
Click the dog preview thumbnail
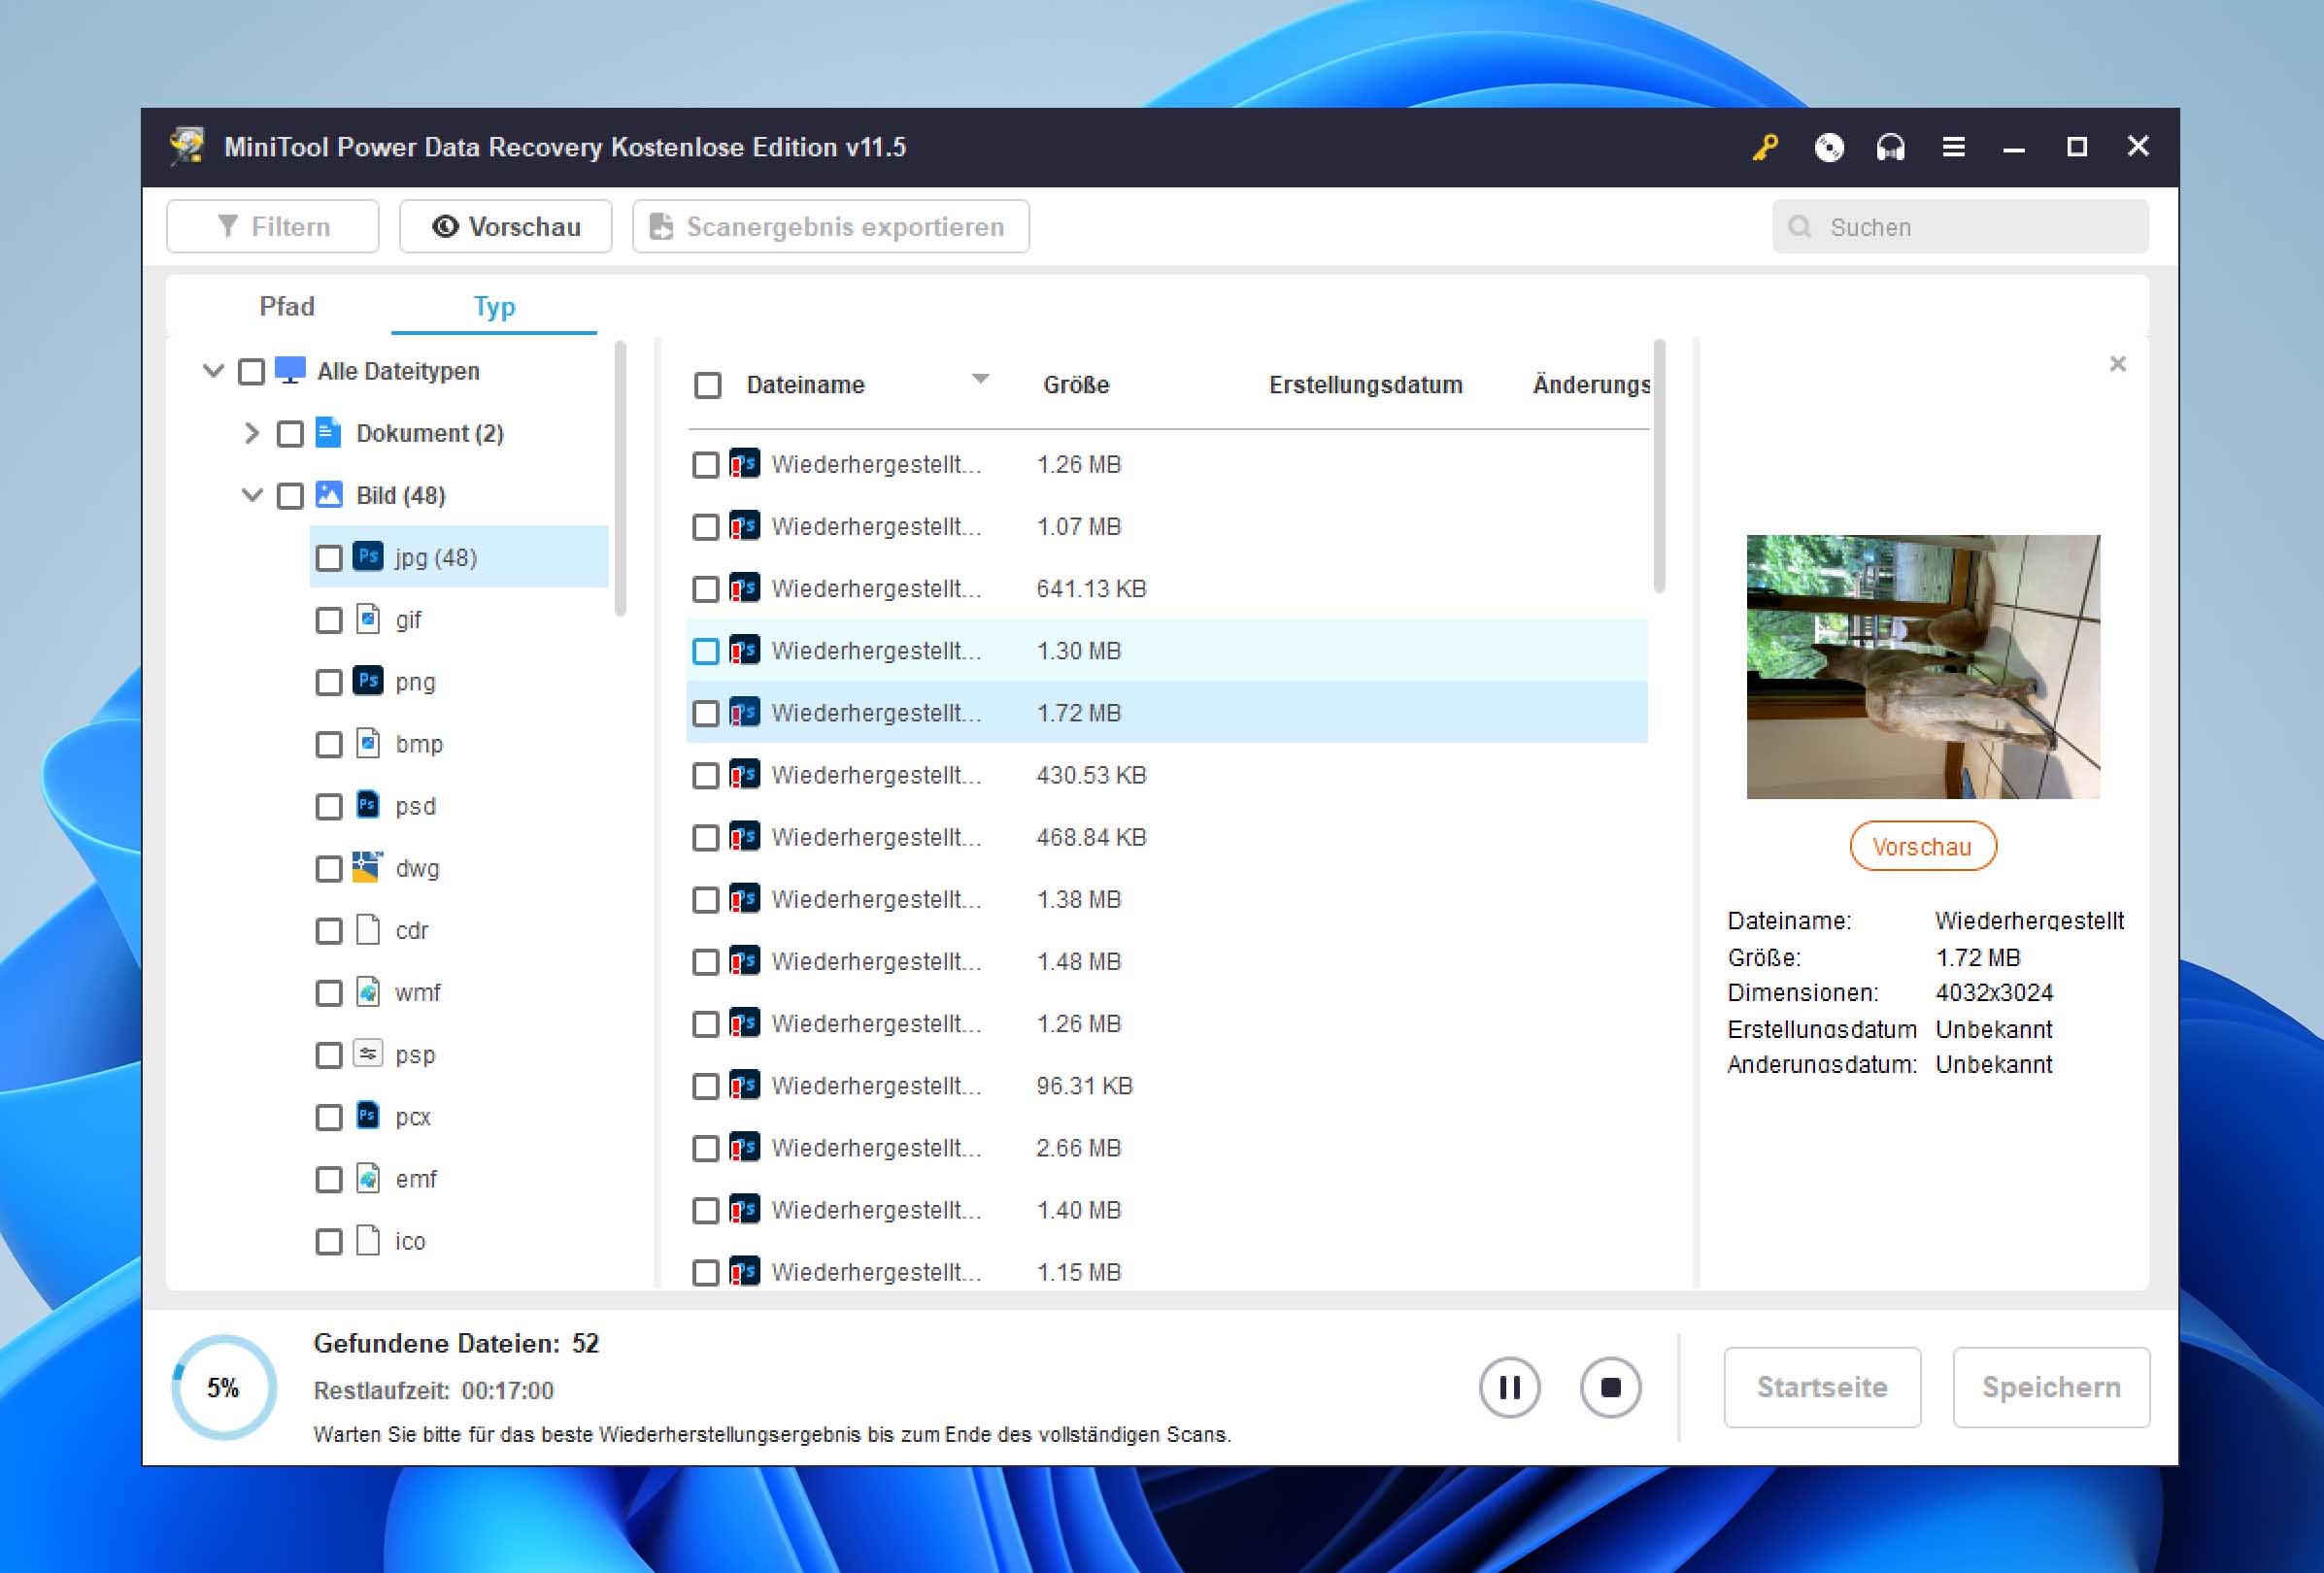tap(1922, 666)
